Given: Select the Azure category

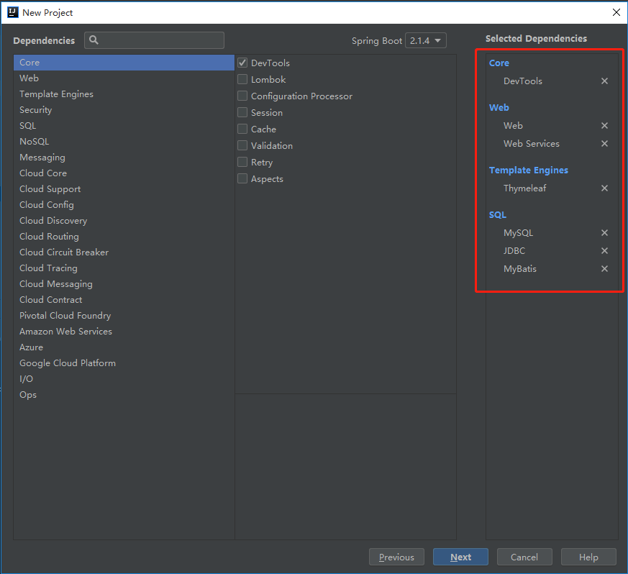Looking at the screenshot, I should tap(124, 347).
